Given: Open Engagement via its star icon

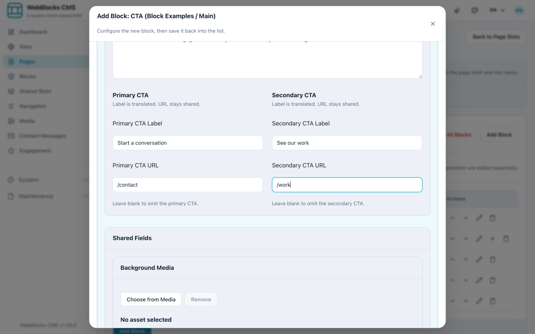Looking at the screenshot, I should coord(11,151).
